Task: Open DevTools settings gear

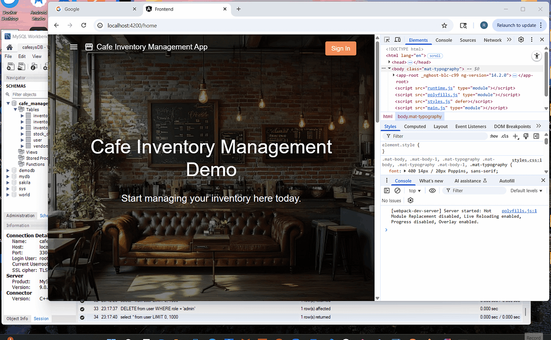Action: tap(521, 40)
